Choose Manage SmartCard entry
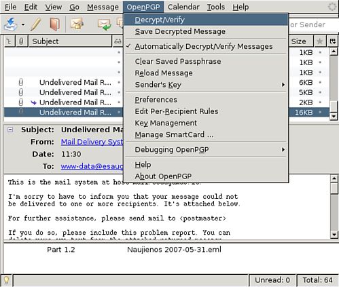The height and width of the screenshot is (287, 339). click(206, 135)
